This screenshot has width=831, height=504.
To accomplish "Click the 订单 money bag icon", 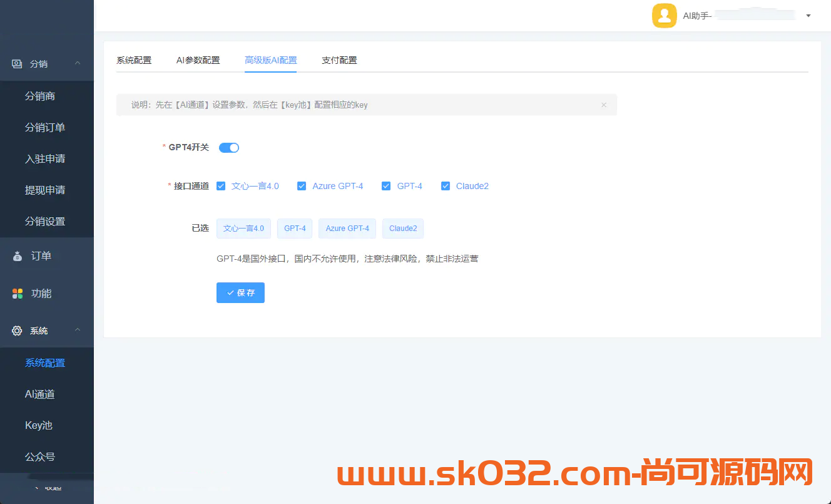I will click(x=18, y=256).
